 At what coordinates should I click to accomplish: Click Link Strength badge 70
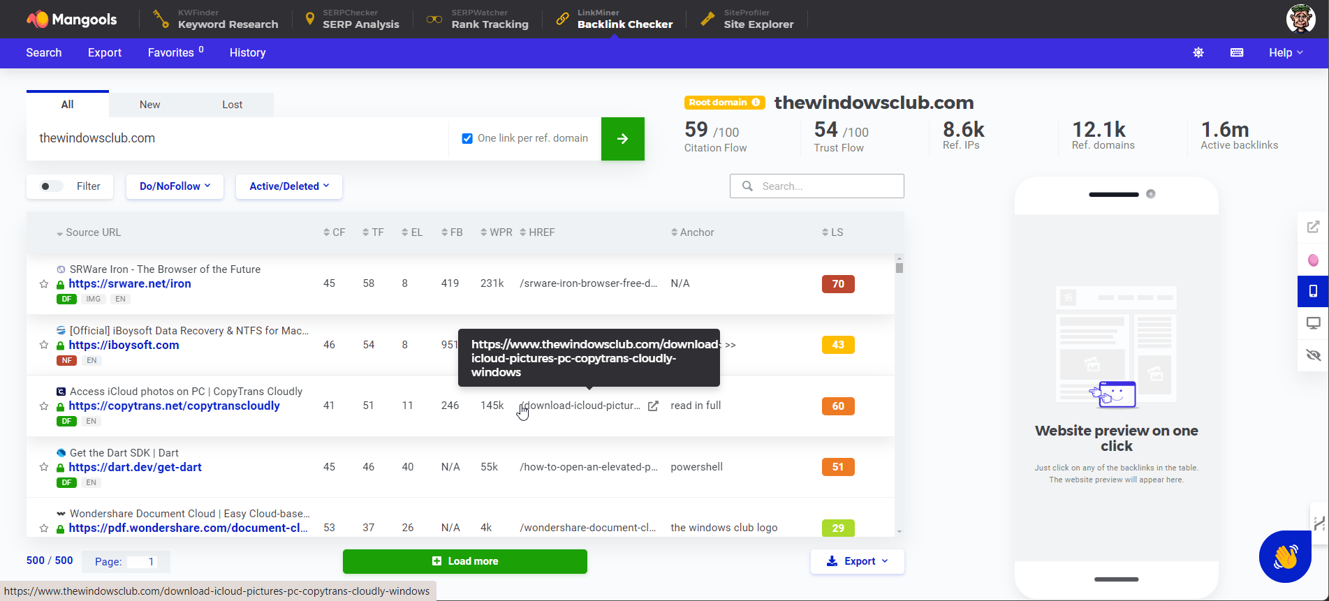point(838,284)
